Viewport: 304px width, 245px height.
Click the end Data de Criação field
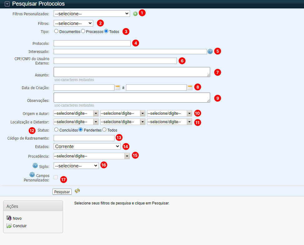156,88
